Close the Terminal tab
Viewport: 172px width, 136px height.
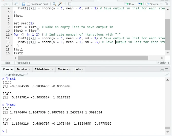click(30, 69)
